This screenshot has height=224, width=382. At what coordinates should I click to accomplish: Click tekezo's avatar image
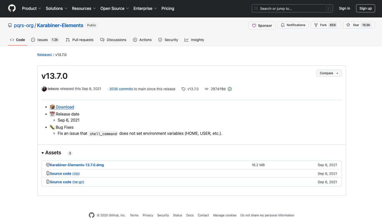tap(44, 89)
